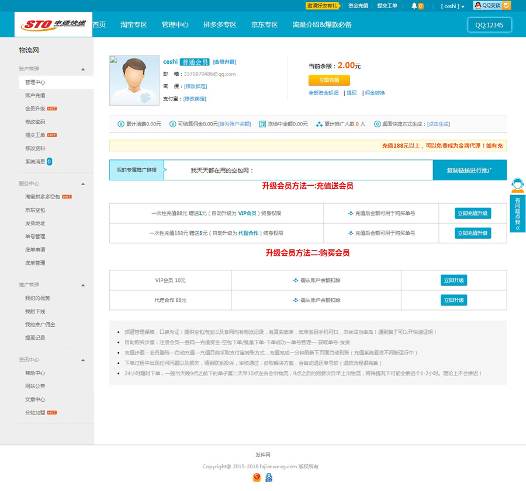The height and width of the screenshot is (491, 526).
Task: Click the 桌面快捷方式 target icon
Action: click(377, 124)
